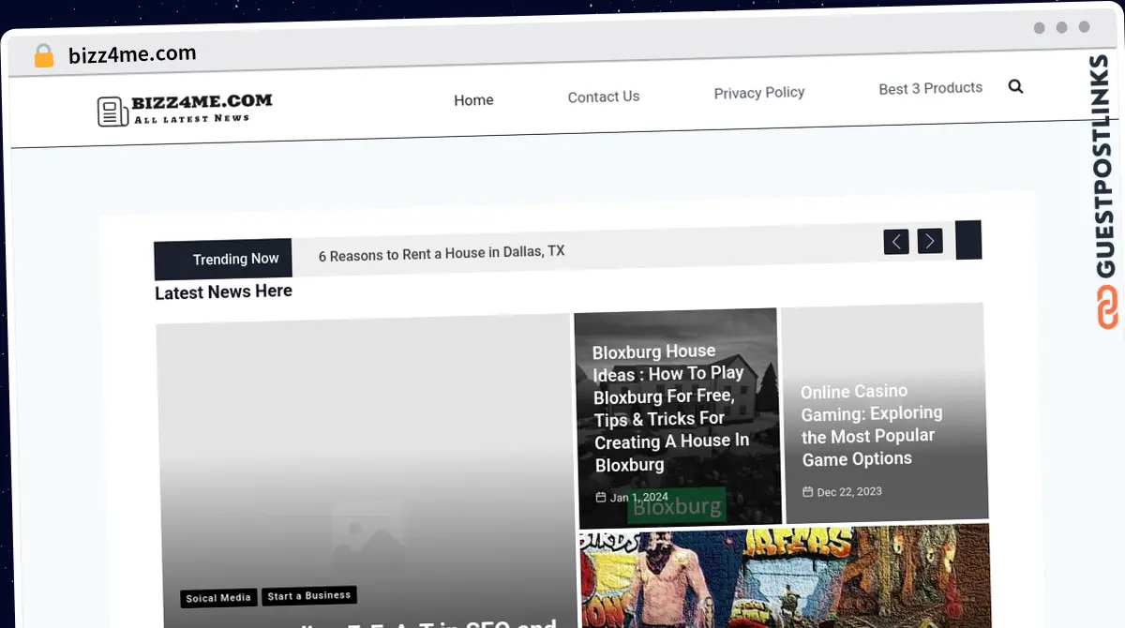Open the Home menu item
This screenshot has width=1125, height=628.
click(473, 100)
